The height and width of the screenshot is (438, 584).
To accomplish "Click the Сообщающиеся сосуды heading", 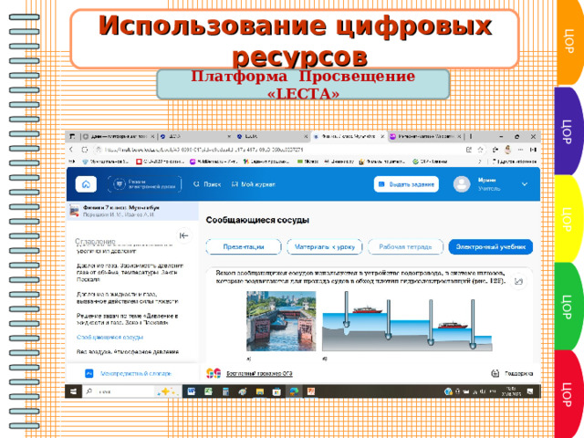I will [257, 220].
